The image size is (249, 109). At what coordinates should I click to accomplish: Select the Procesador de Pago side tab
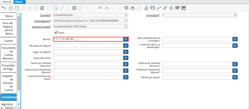9,67
